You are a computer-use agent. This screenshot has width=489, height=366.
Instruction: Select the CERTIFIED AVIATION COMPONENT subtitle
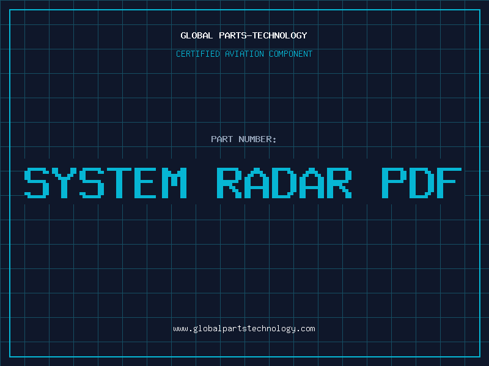click(x=244, y=54)
